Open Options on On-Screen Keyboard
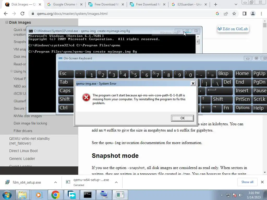 [x=243, y=108]
